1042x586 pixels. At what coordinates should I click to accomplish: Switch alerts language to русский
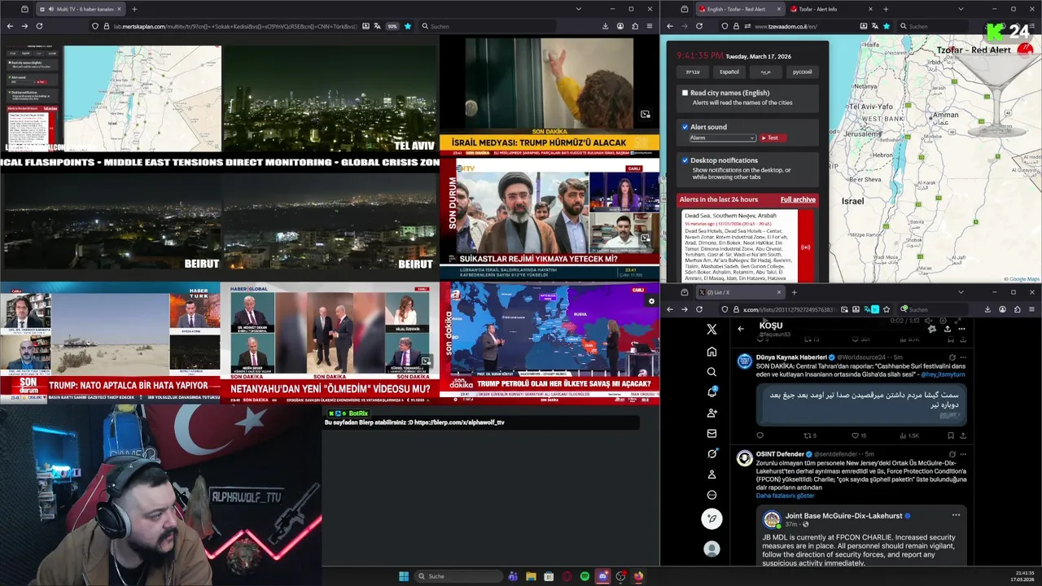click(x=802, y=72)
